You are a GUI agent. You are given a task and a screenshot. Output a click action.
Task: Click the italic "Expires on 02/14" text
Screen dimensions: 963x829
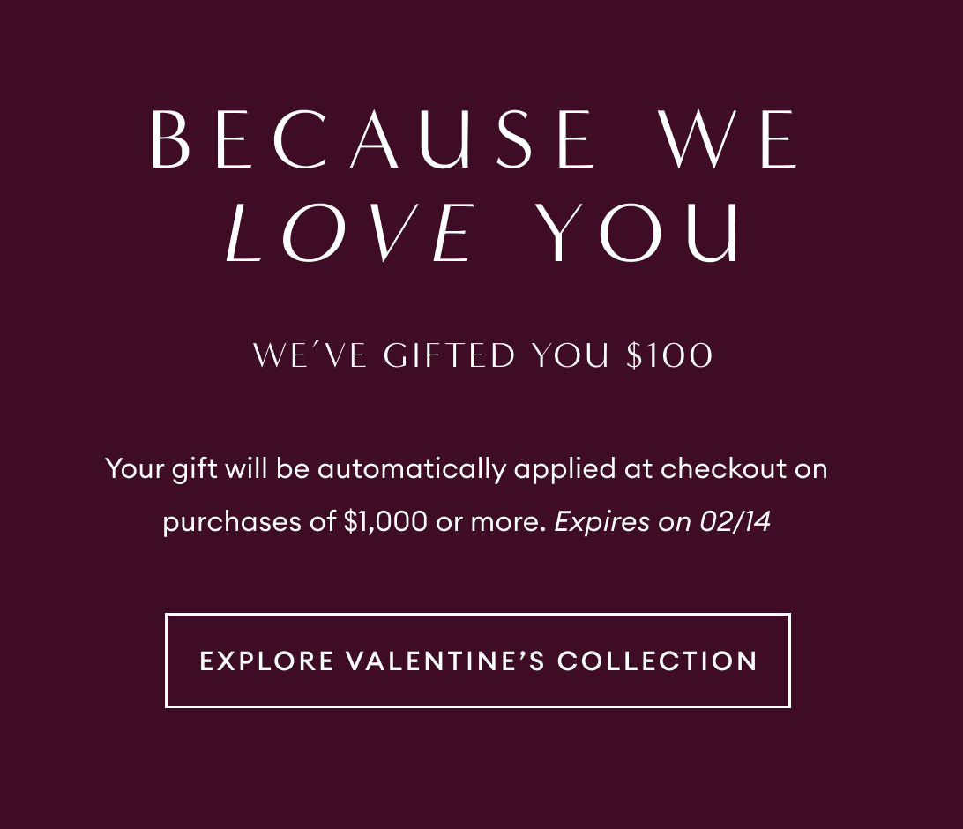click(662, 521)
